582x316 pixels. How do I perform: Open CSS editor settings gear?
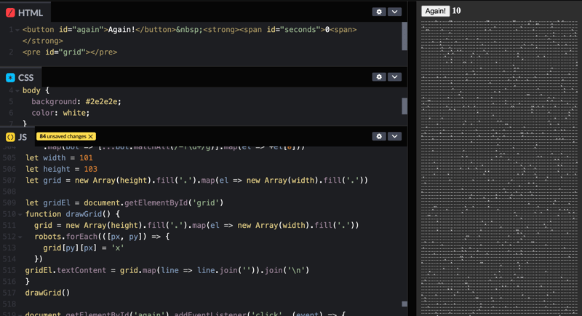[x=378, y=77]
